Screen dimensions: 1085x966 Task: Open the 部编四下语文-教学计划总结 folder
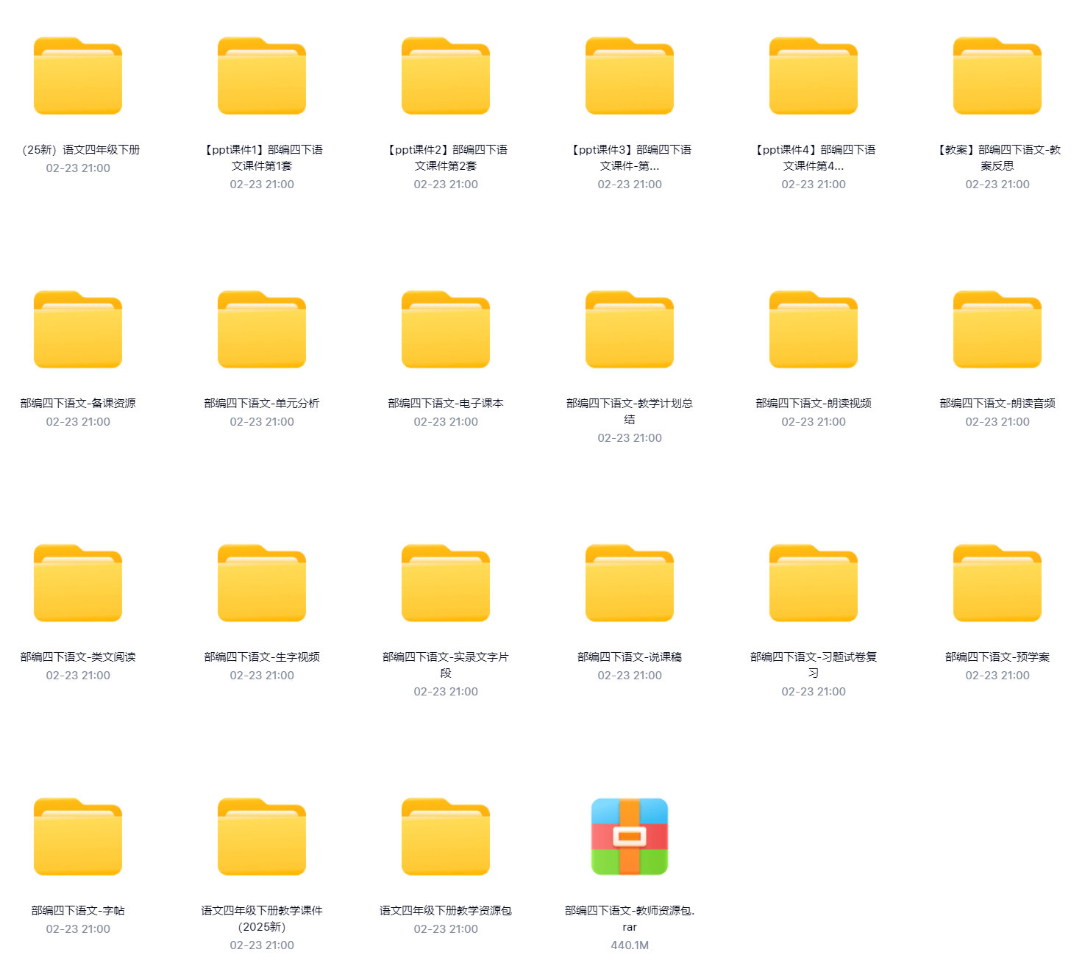click(630, 330)
